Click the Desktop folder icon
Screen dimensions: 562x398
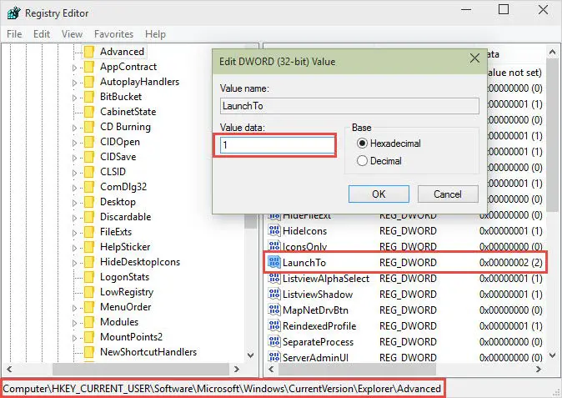click(89, 202)
